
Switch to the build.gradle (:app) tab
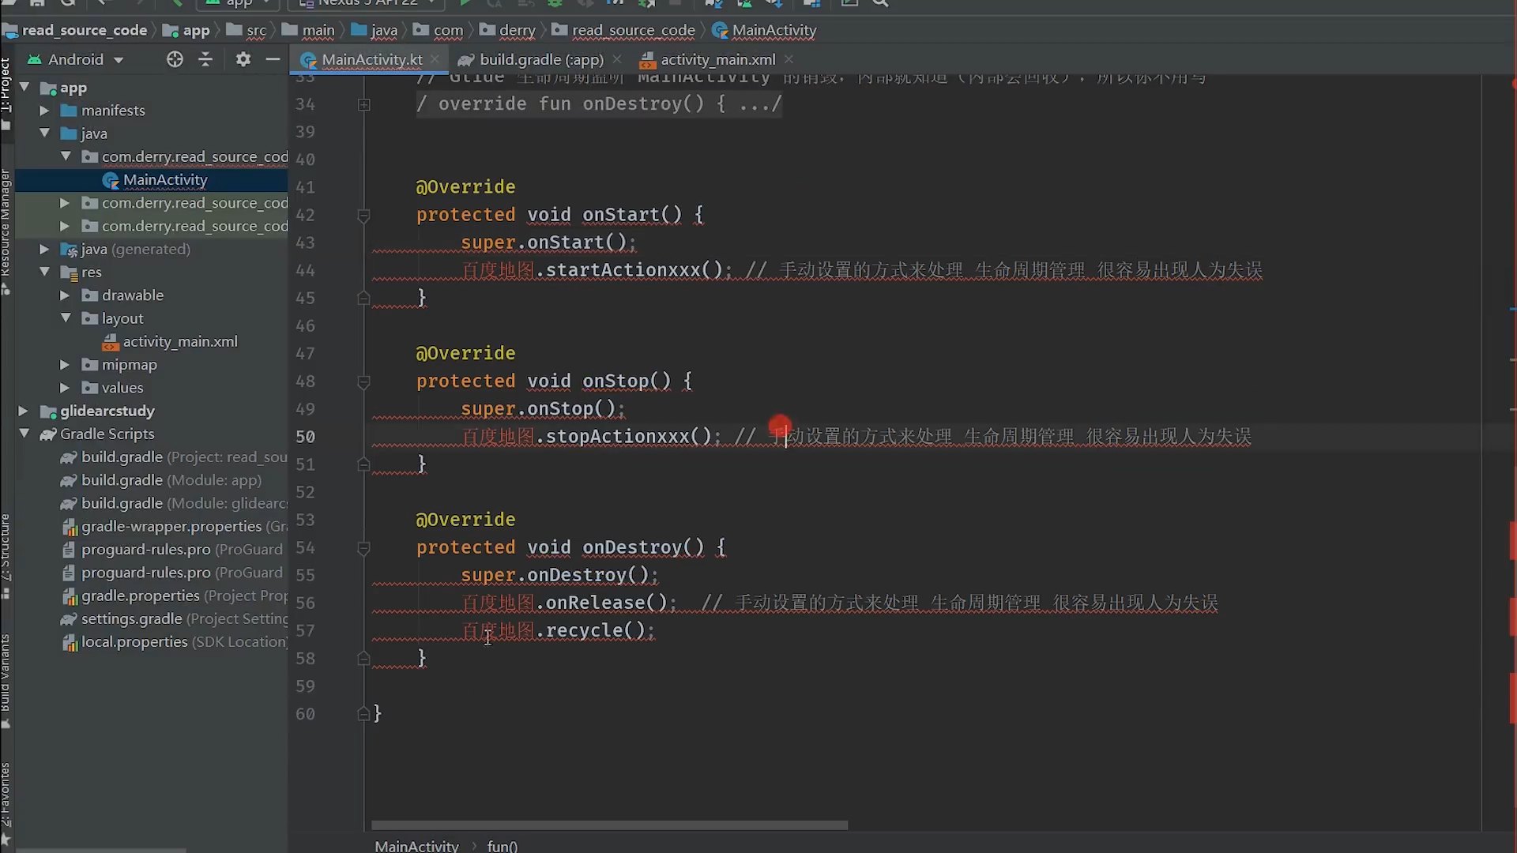(540, 59)
